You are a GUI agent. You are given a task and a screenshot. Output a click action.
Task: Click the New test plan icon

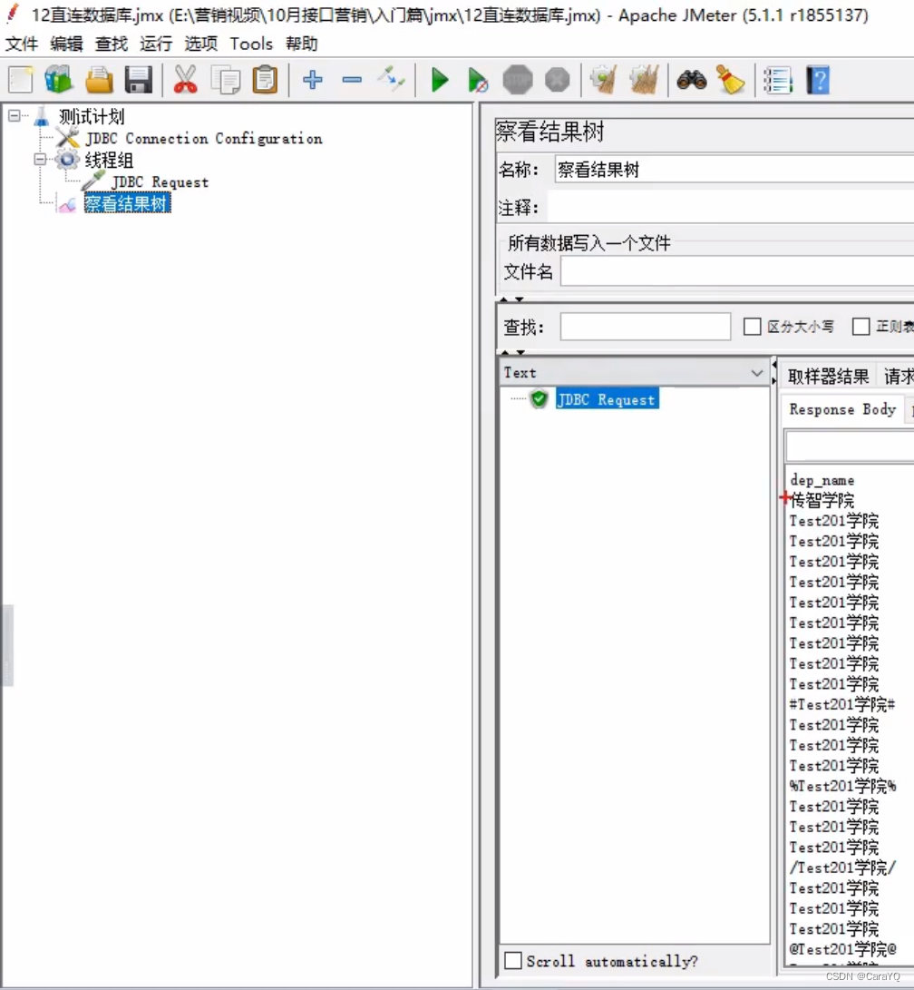click(21, 80)
